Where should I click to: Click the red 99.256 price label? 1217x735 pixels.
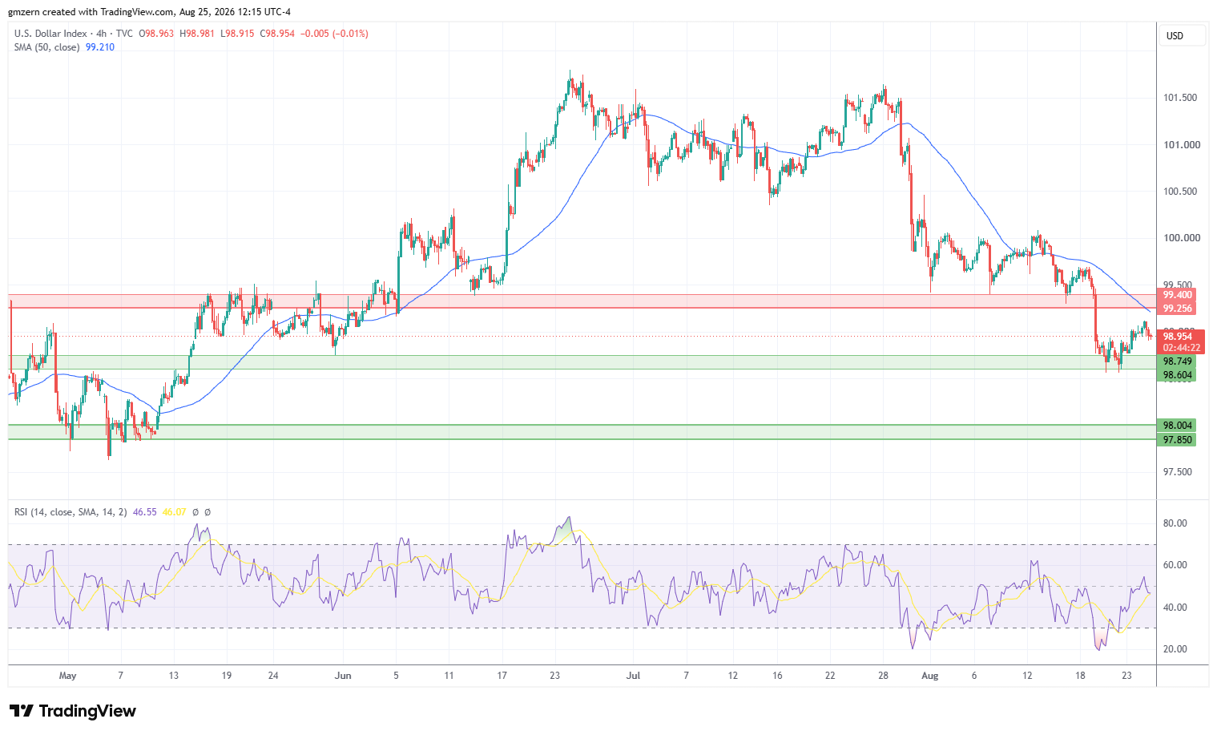coord(1178,309)
